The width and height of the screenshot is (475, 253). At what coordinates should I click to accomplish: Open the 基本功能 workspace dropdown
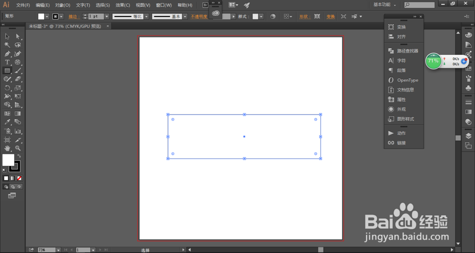[x=385, y=5]
